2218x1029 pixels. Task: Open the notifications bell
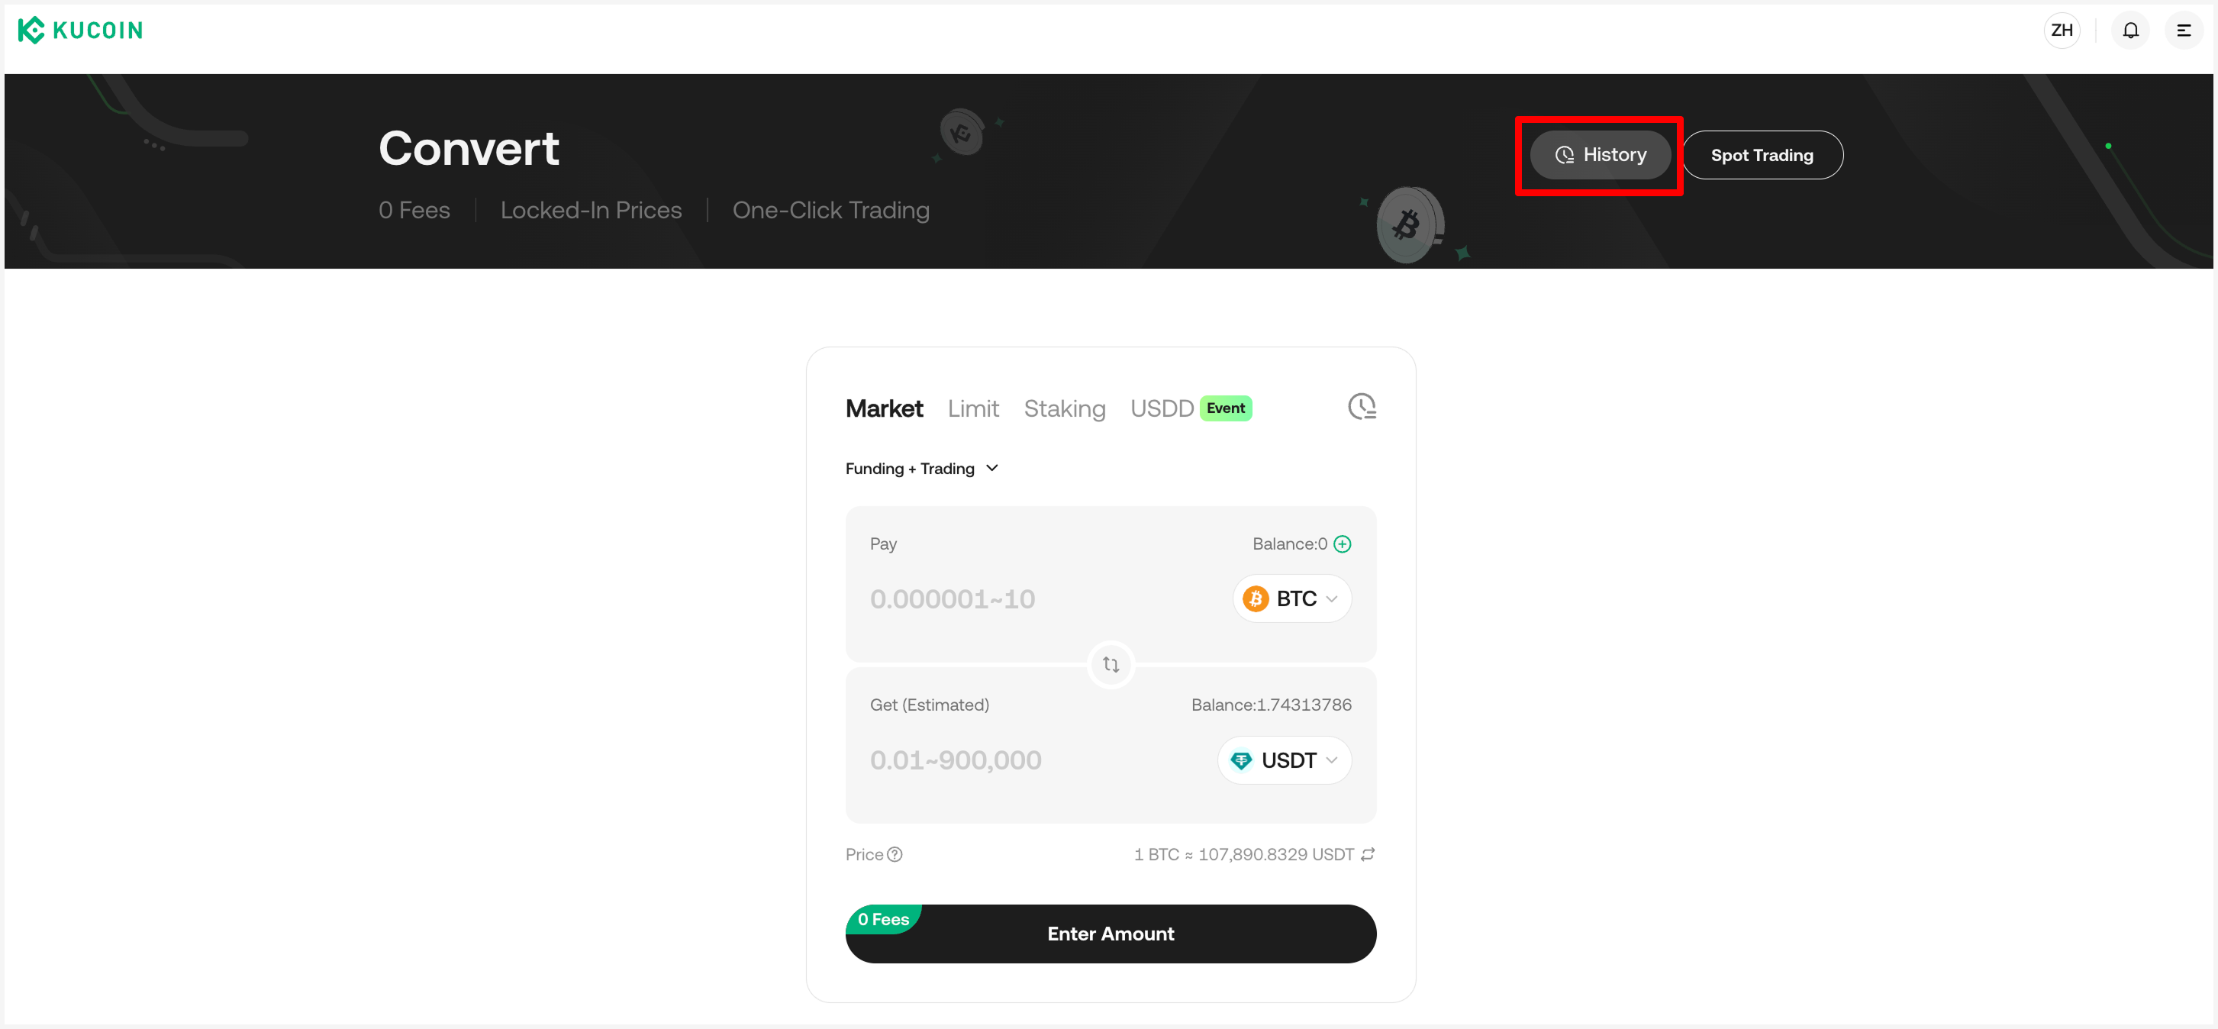(x=2129, y=31)
